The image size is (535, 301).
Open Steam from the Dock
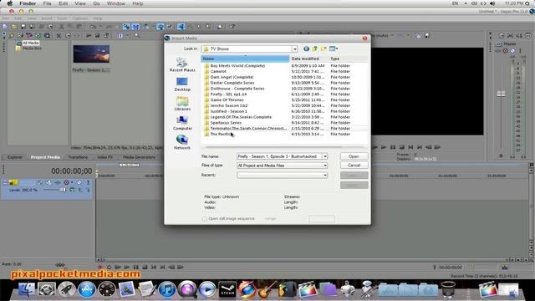click(x=227, y=290)
